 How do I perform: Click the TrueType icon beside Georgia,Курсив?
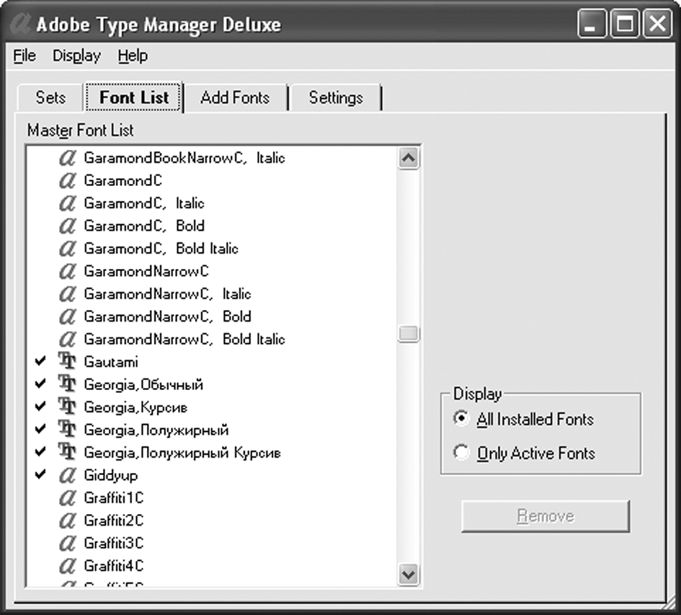tap(67, 406)
